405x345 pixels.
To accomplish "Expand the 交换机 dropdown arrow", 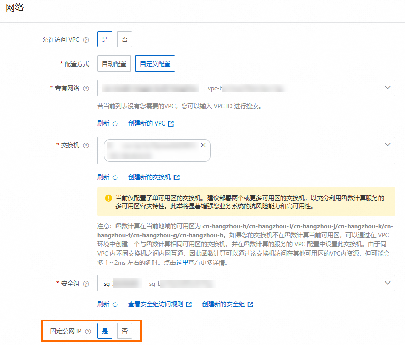I will point(387,145).
